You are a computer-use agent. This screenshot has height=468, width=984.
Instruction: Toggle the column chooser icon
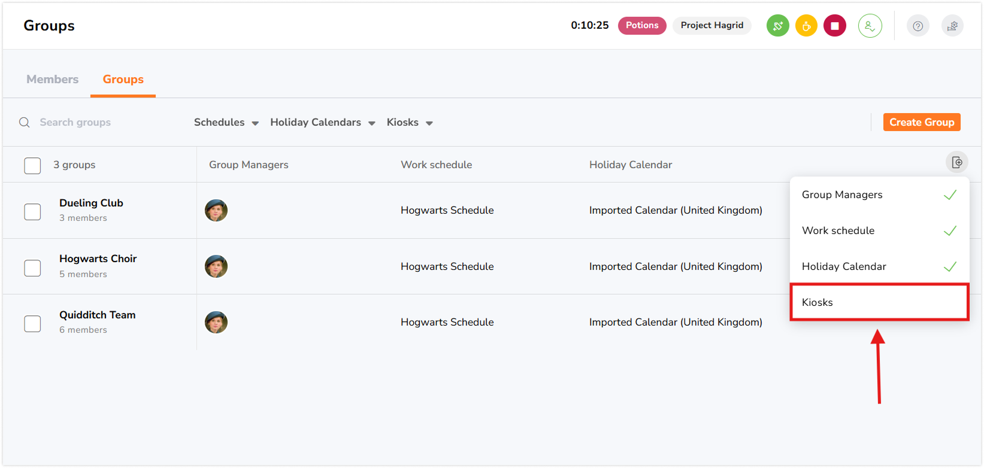[x=956, y=162]
